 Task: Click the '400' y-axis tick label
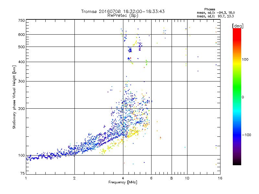pyautogui.click(x=21, y=62)
